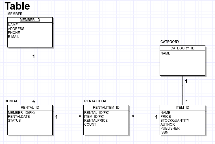The image size is (215, 144).
Task: Click the MEMBER table name label
Action: 15,14
